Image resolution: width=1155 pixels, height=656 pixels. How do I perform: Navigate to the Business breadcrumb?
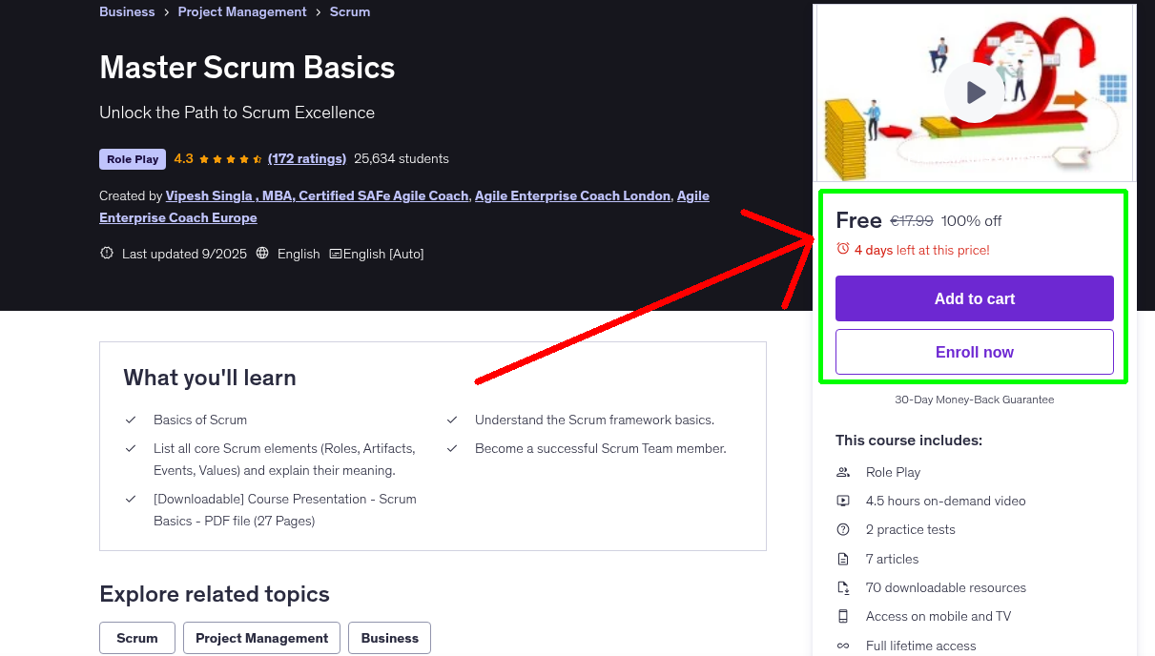coord(127,11)
